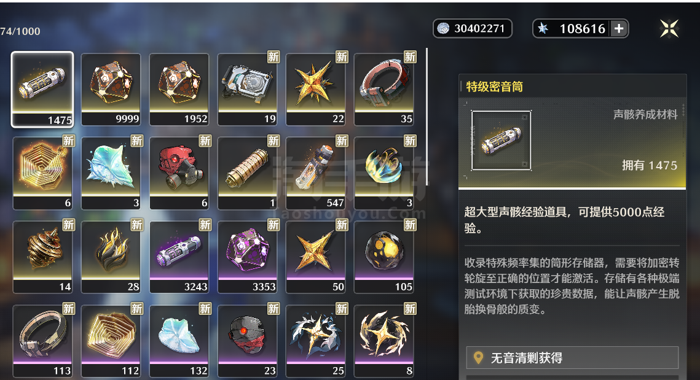Select the bronze cylinder item with count 1
This screenshot has height=380, width=700.
[247, 173]
